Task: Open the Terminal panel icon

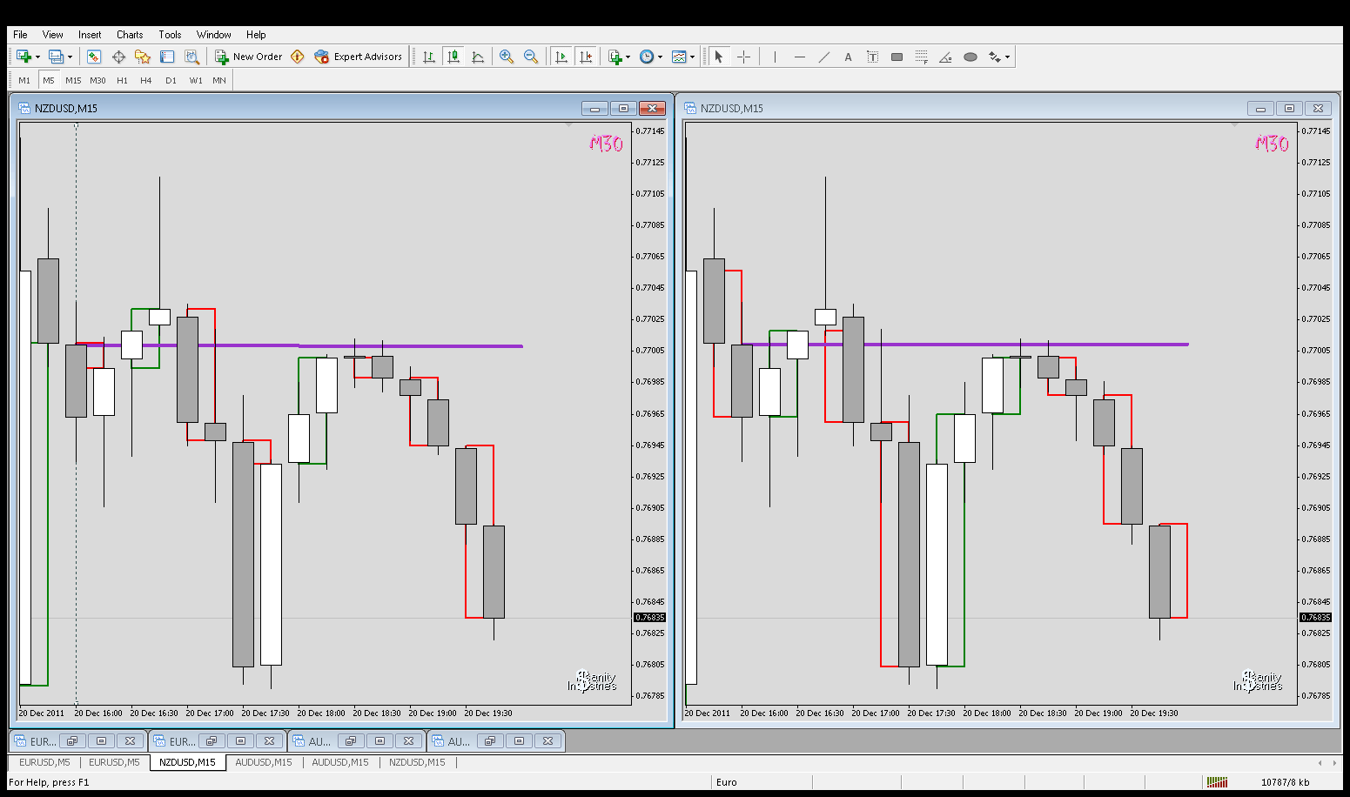Action: click(x=167, y=57)
